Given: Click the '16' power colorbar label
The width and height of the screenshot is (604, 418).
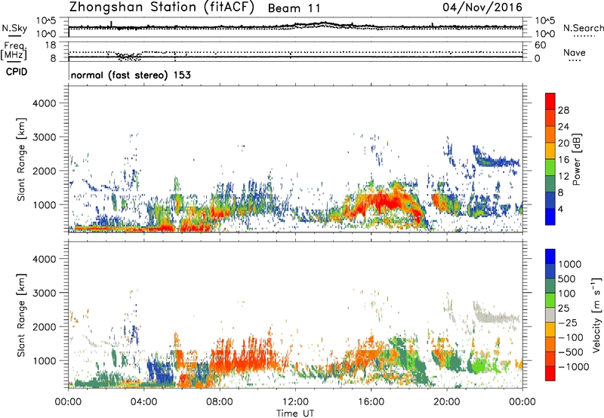Looking at the screenshot, I should coord(563,160).
